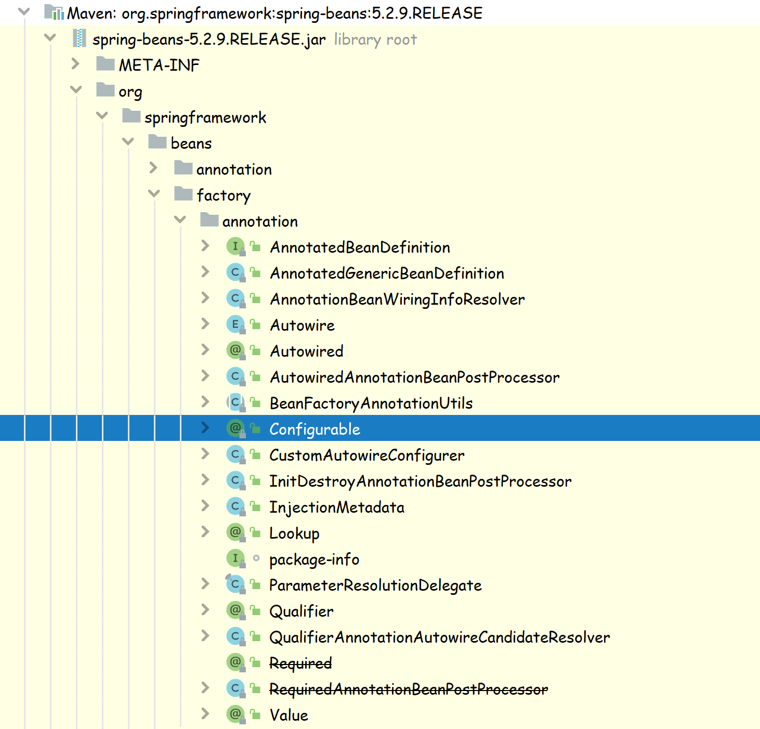Click the class icon next to ParameterResolutionDelegate

(235, 584)
